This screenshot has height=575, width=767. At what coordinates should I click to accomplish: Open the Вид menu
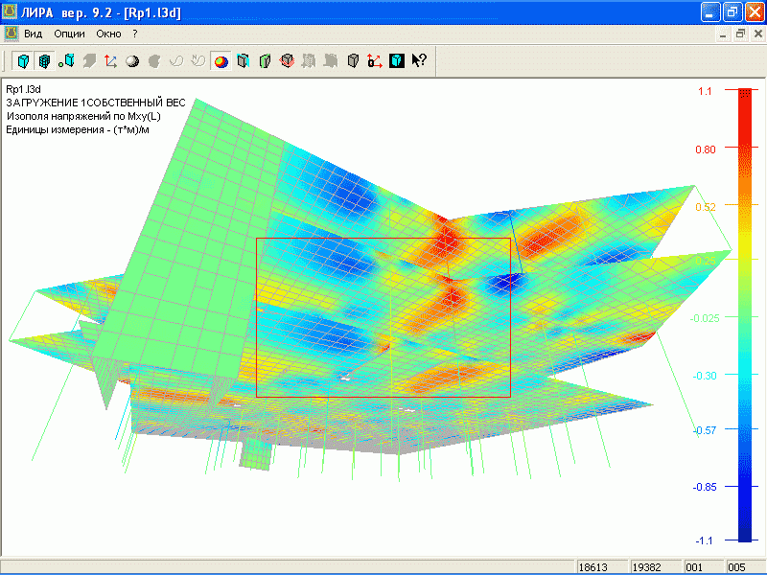pos(34,34)
